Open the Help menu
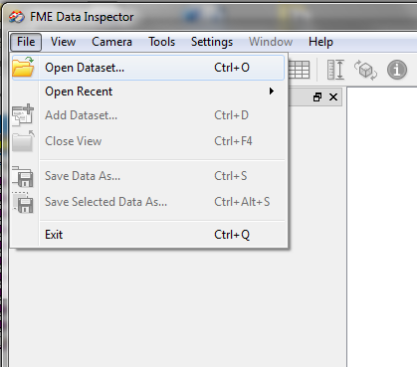The height and width of the screenshot is (367, 417). [320, 42]
